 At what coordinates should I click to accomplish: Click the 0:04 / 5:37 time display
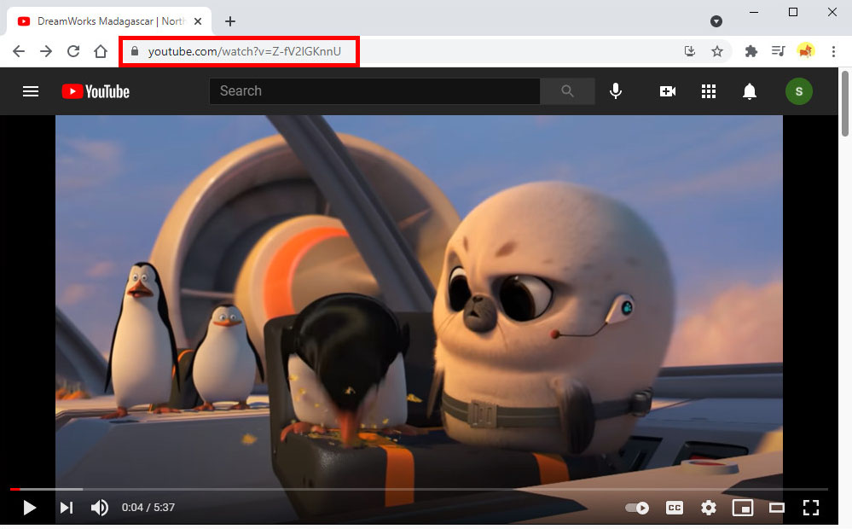click(x=148, y=508)
